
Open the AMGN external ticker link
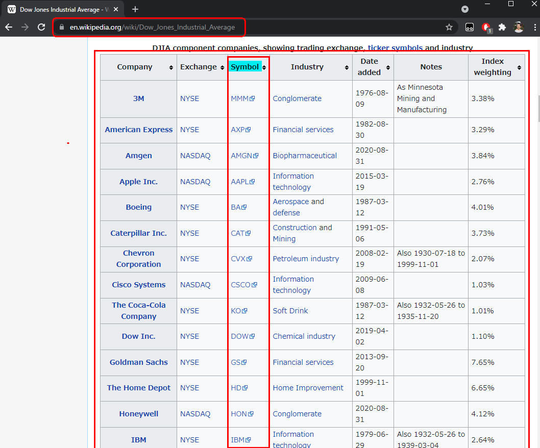[x=244, y=156]
